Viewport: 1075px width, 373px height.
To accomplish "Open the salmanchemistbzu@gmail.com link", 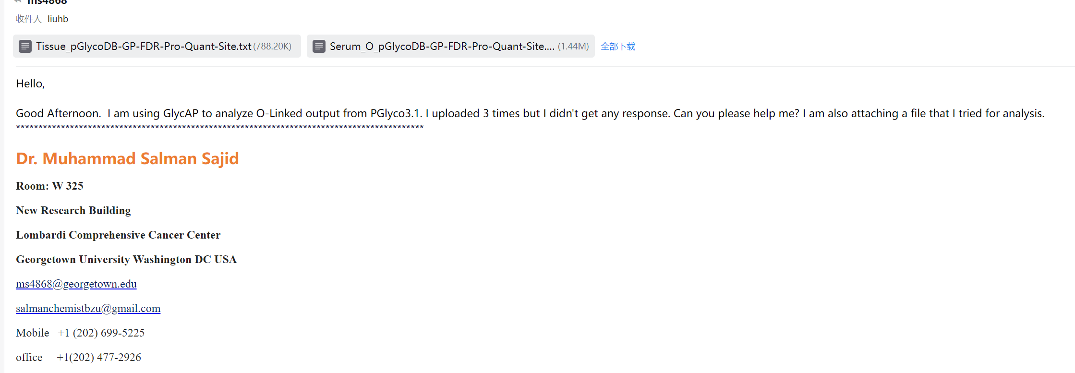I will coord(88,308).
